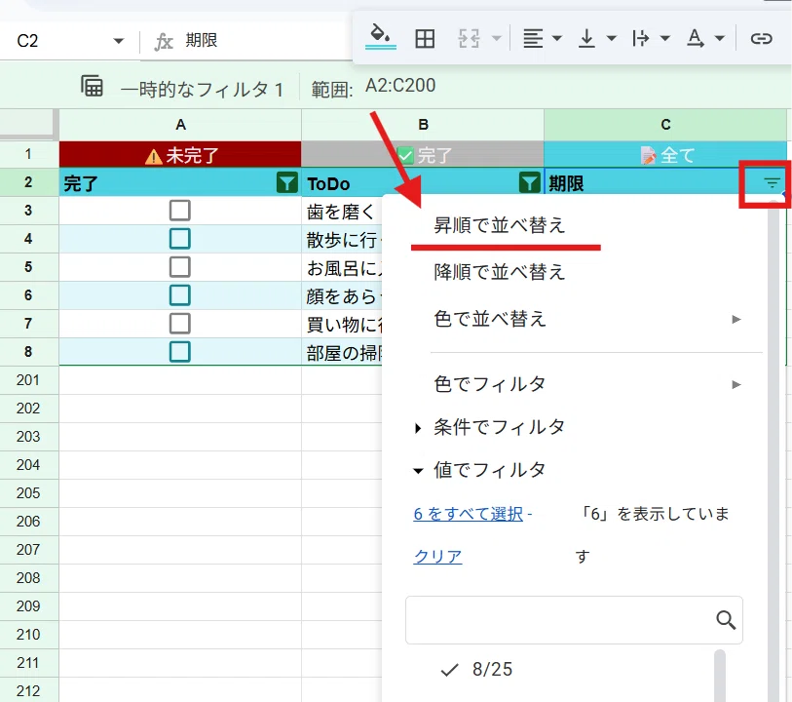Toggle checkbox for お風呂 row

tap(180, 267)
